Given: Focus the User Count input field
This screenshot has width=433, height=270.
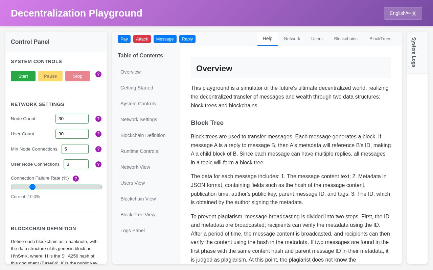Looking at the screenshot, I should tap(72, 134).
